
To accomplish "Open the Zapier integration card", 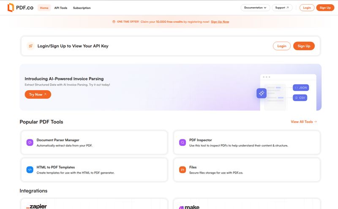I will point(94,204).
